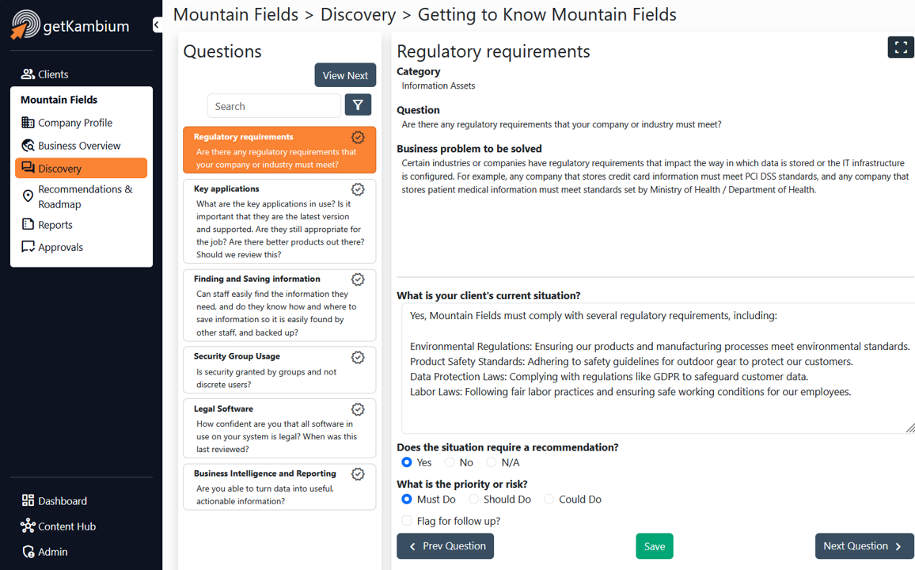Click the green Save button
Image resolution: width=915 pixels, height=570 pixels.
pyautogui.click(x=654, y=546)
